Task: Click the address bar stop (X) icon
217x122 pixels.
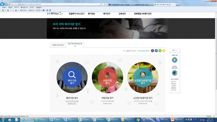Action: pos(106,4)
